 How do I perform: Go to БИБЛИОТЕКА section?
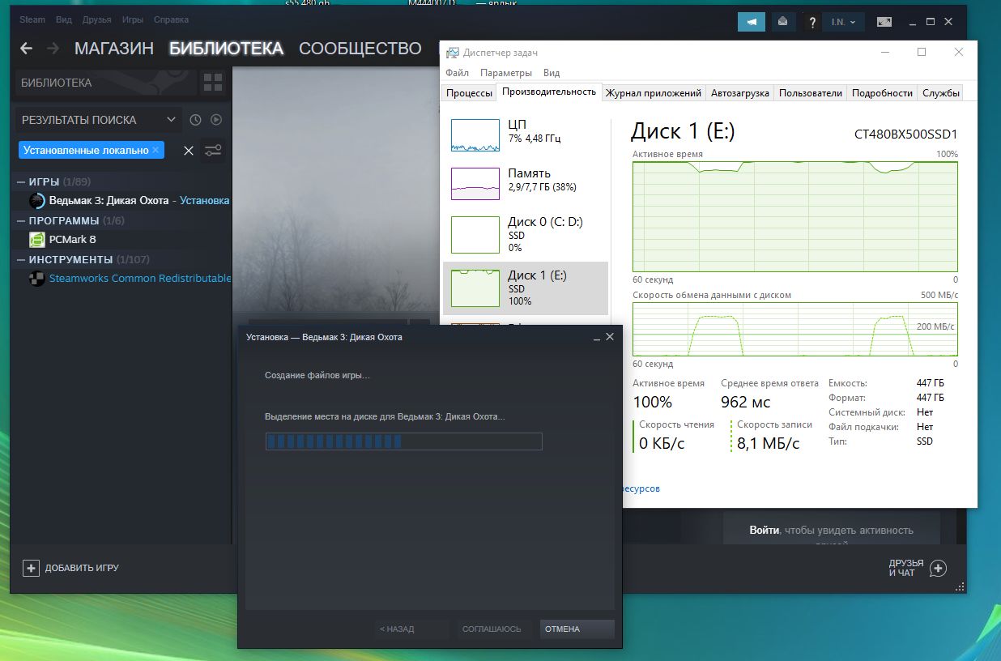click(x=227, y=49)
